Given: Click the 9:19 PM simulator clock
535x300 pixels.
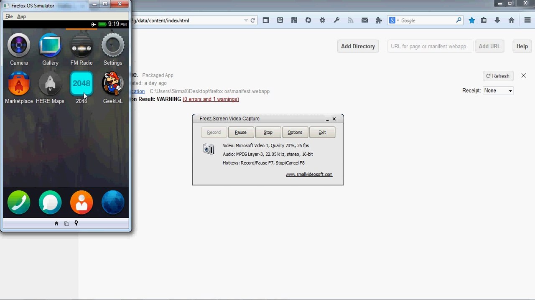Looking at the screenshot, I should 117,24.
